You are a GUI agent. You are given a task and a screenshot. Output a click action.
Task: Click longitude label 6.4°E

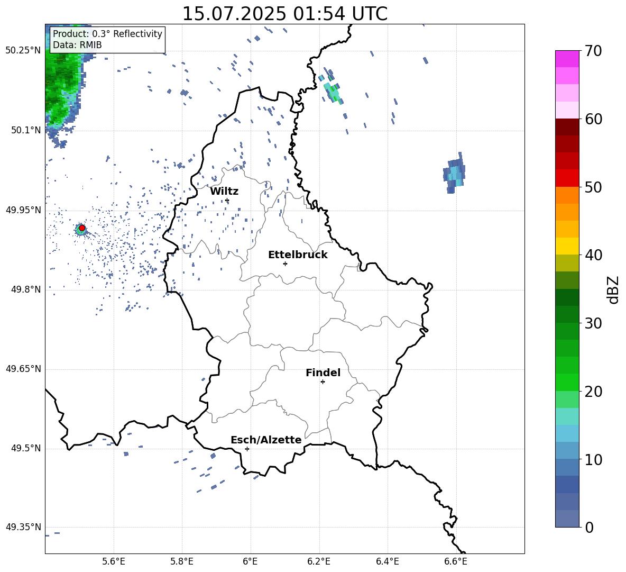(x=387, y=561)
